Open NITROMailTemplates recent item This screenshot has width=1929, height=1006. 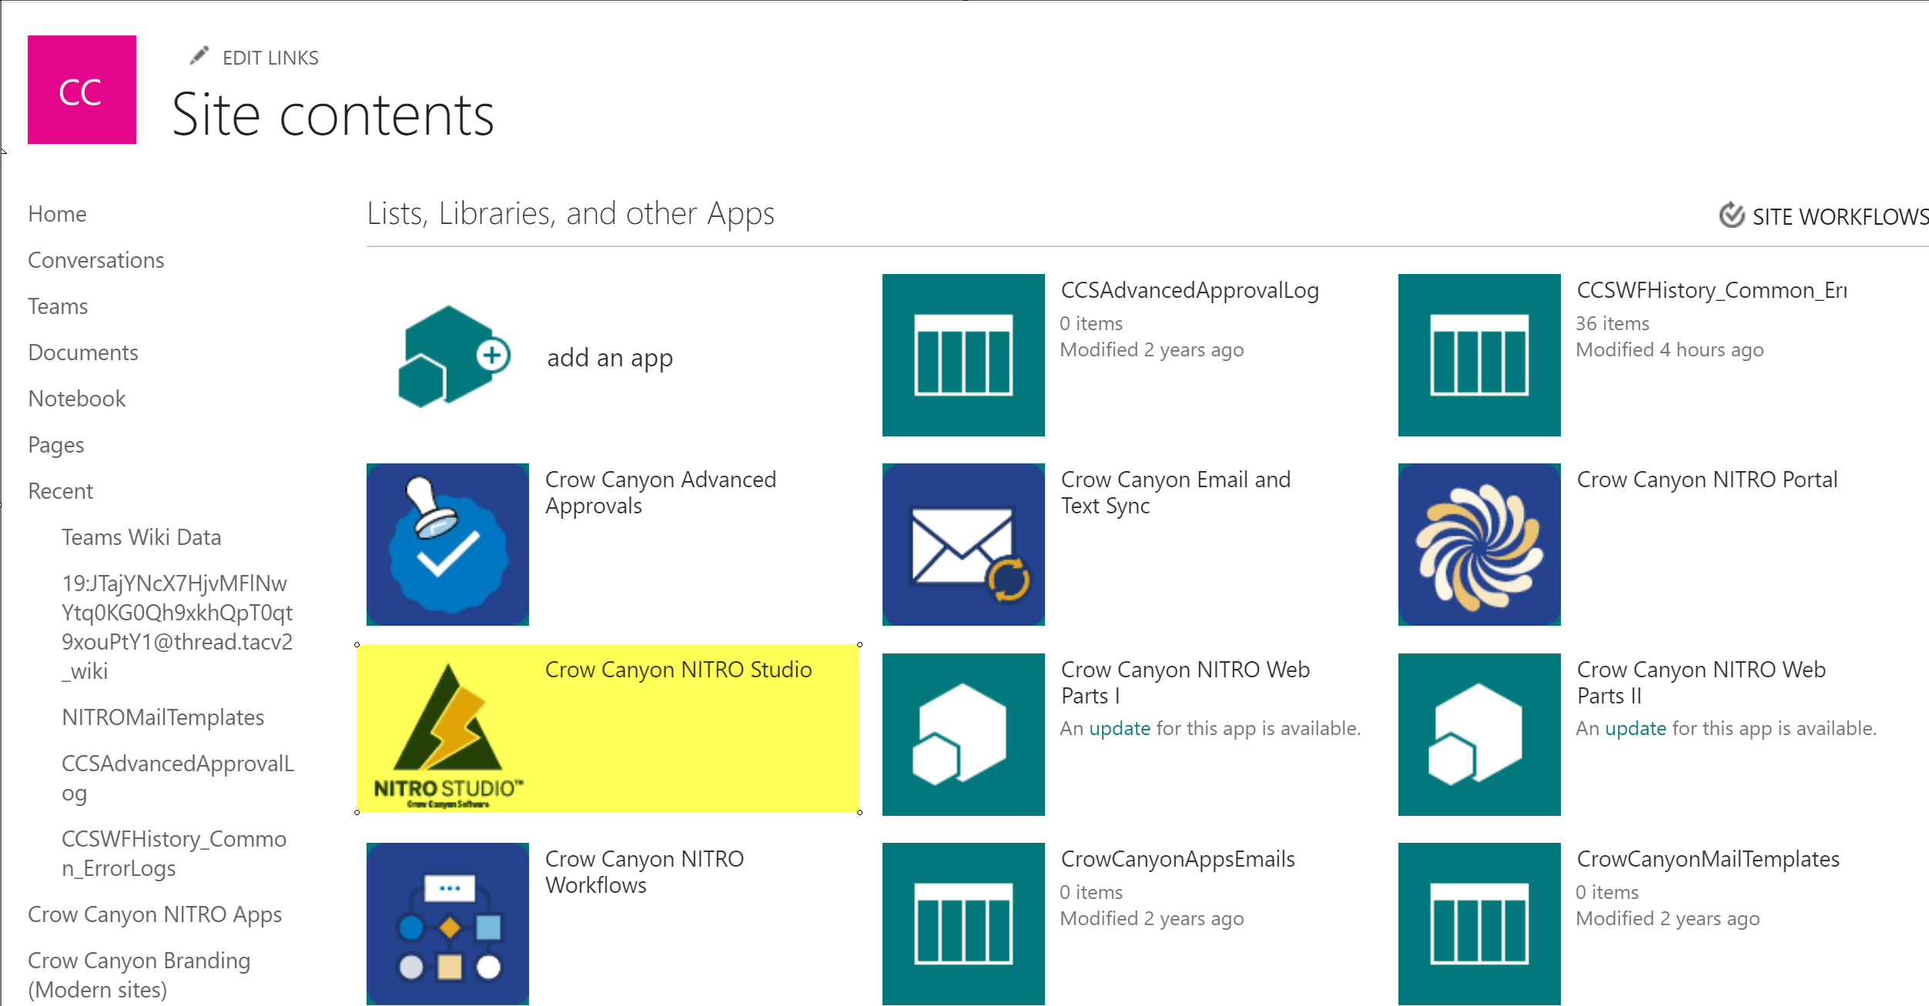click(161, 717)
